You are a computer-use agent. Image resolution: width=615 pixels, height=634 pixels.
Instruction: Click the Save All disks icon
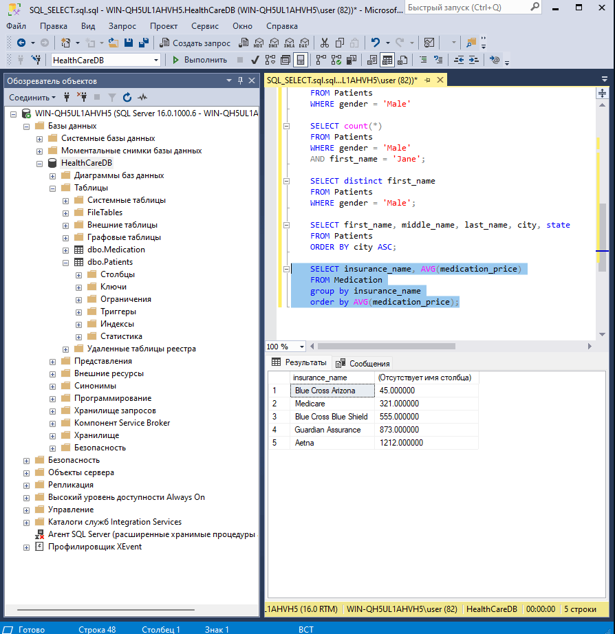[x=144, y=43]
